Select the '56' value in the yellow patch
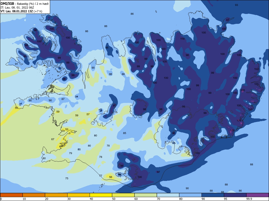The height and width of the screenshot is (201, 269). pos(111,177)
